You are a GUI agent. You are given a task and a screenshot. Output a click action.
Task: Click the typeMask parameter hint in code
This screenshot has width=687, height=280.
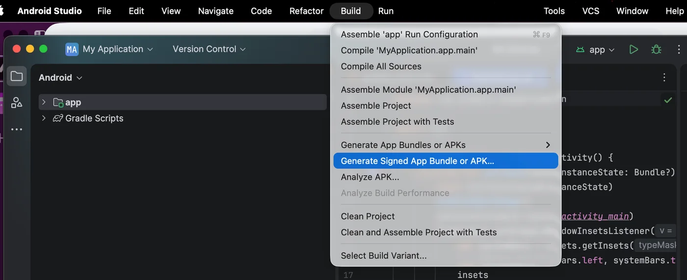click(656, 245)
